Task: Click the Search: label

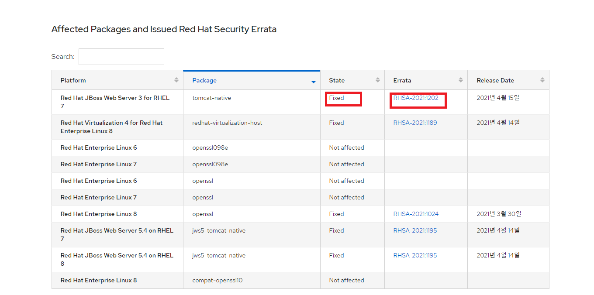Action: [63, 57]
